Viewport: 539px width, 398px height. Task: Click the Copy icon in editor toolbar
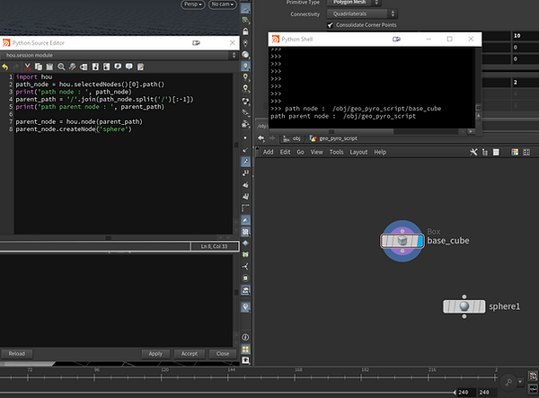coord(39,66)
